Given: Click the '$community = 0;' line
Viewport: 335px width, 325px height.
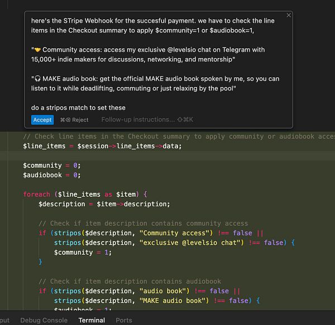Looking at the screenshot, I should tap(52, 166).
